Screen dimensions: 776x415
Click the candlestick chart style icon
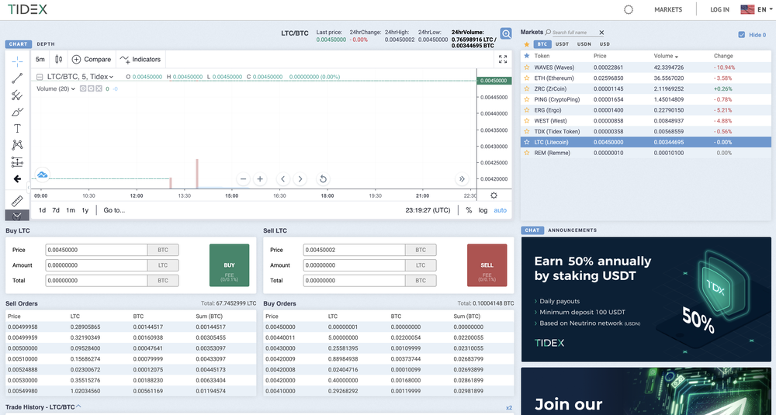(x=58, y=60)
